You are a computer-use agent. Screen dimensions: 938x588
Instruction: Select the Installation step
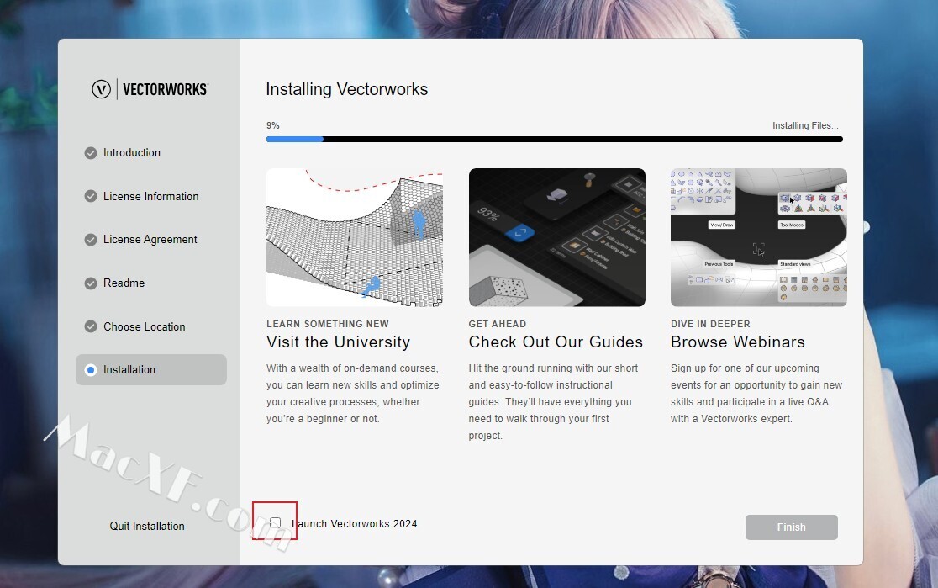[x=150, y=369]
